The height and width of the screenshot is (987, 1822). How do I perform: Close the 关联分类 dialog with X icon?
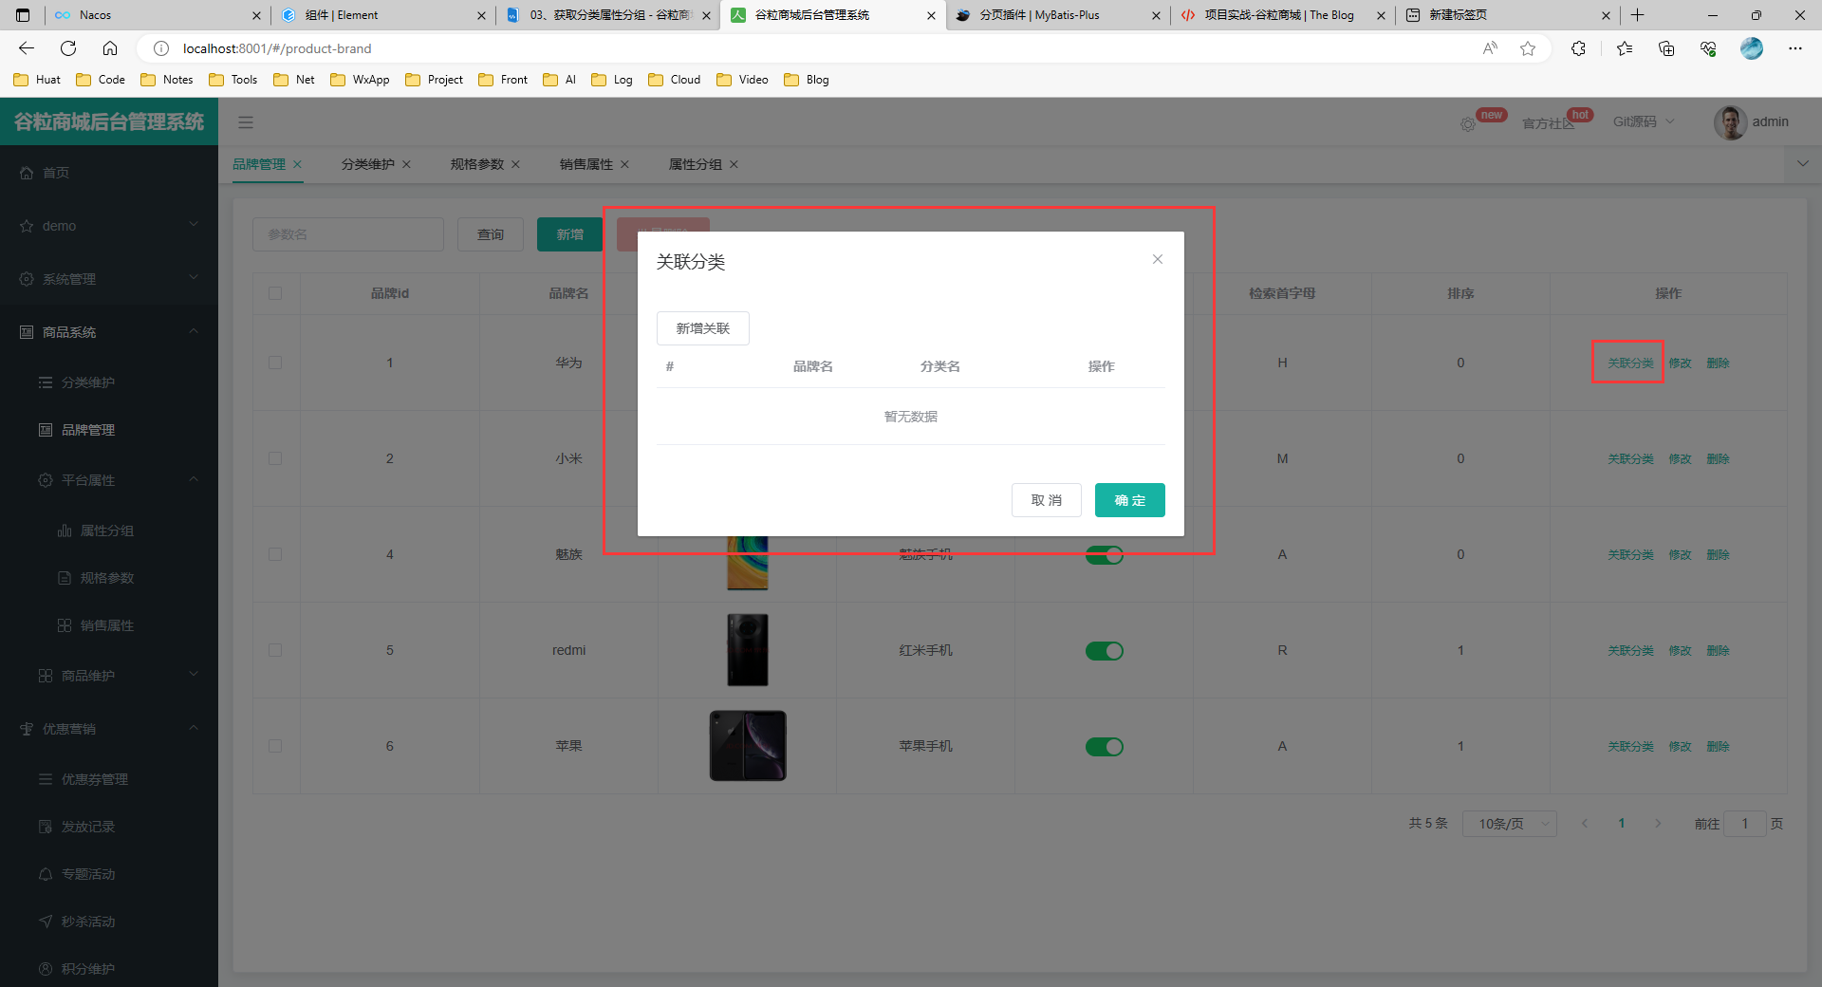[1157, 259]
